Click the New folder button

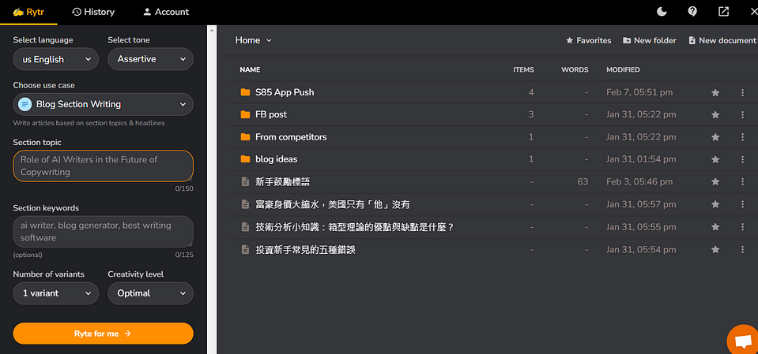(650, 40)
